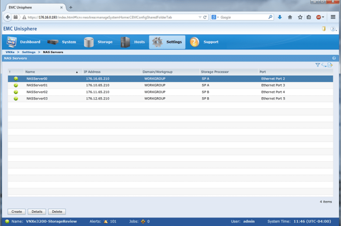Viewport: 341px width, 226px height.
Task: Click the NAS Servers panel help icon
Action: [x=334, y=58]
